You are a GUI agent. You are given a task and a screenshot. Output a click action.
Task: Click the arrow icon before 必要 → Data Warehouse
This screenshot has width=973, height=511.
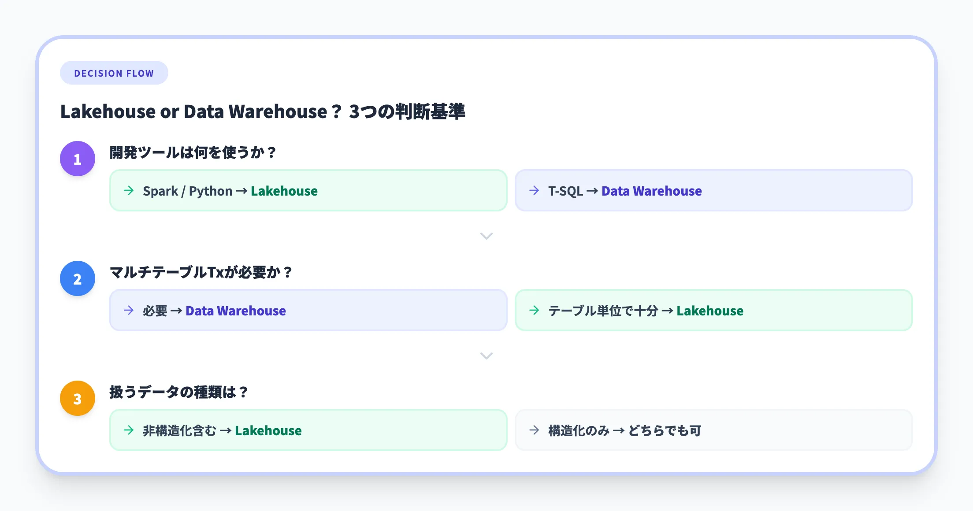click(128, 310)
